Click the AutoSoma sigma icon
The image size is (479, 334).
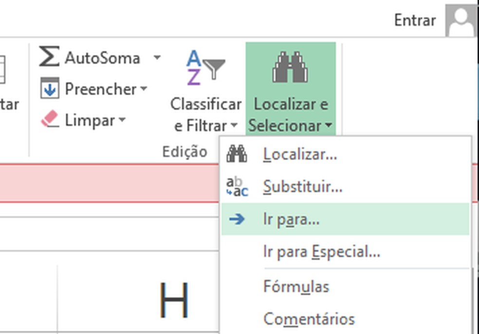[49, 57]
